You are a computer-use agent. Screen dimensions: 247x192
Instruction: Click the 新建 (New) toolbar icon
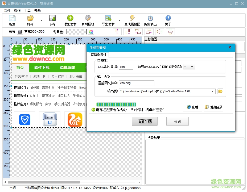pyautogui.click(x=12, y=18)
